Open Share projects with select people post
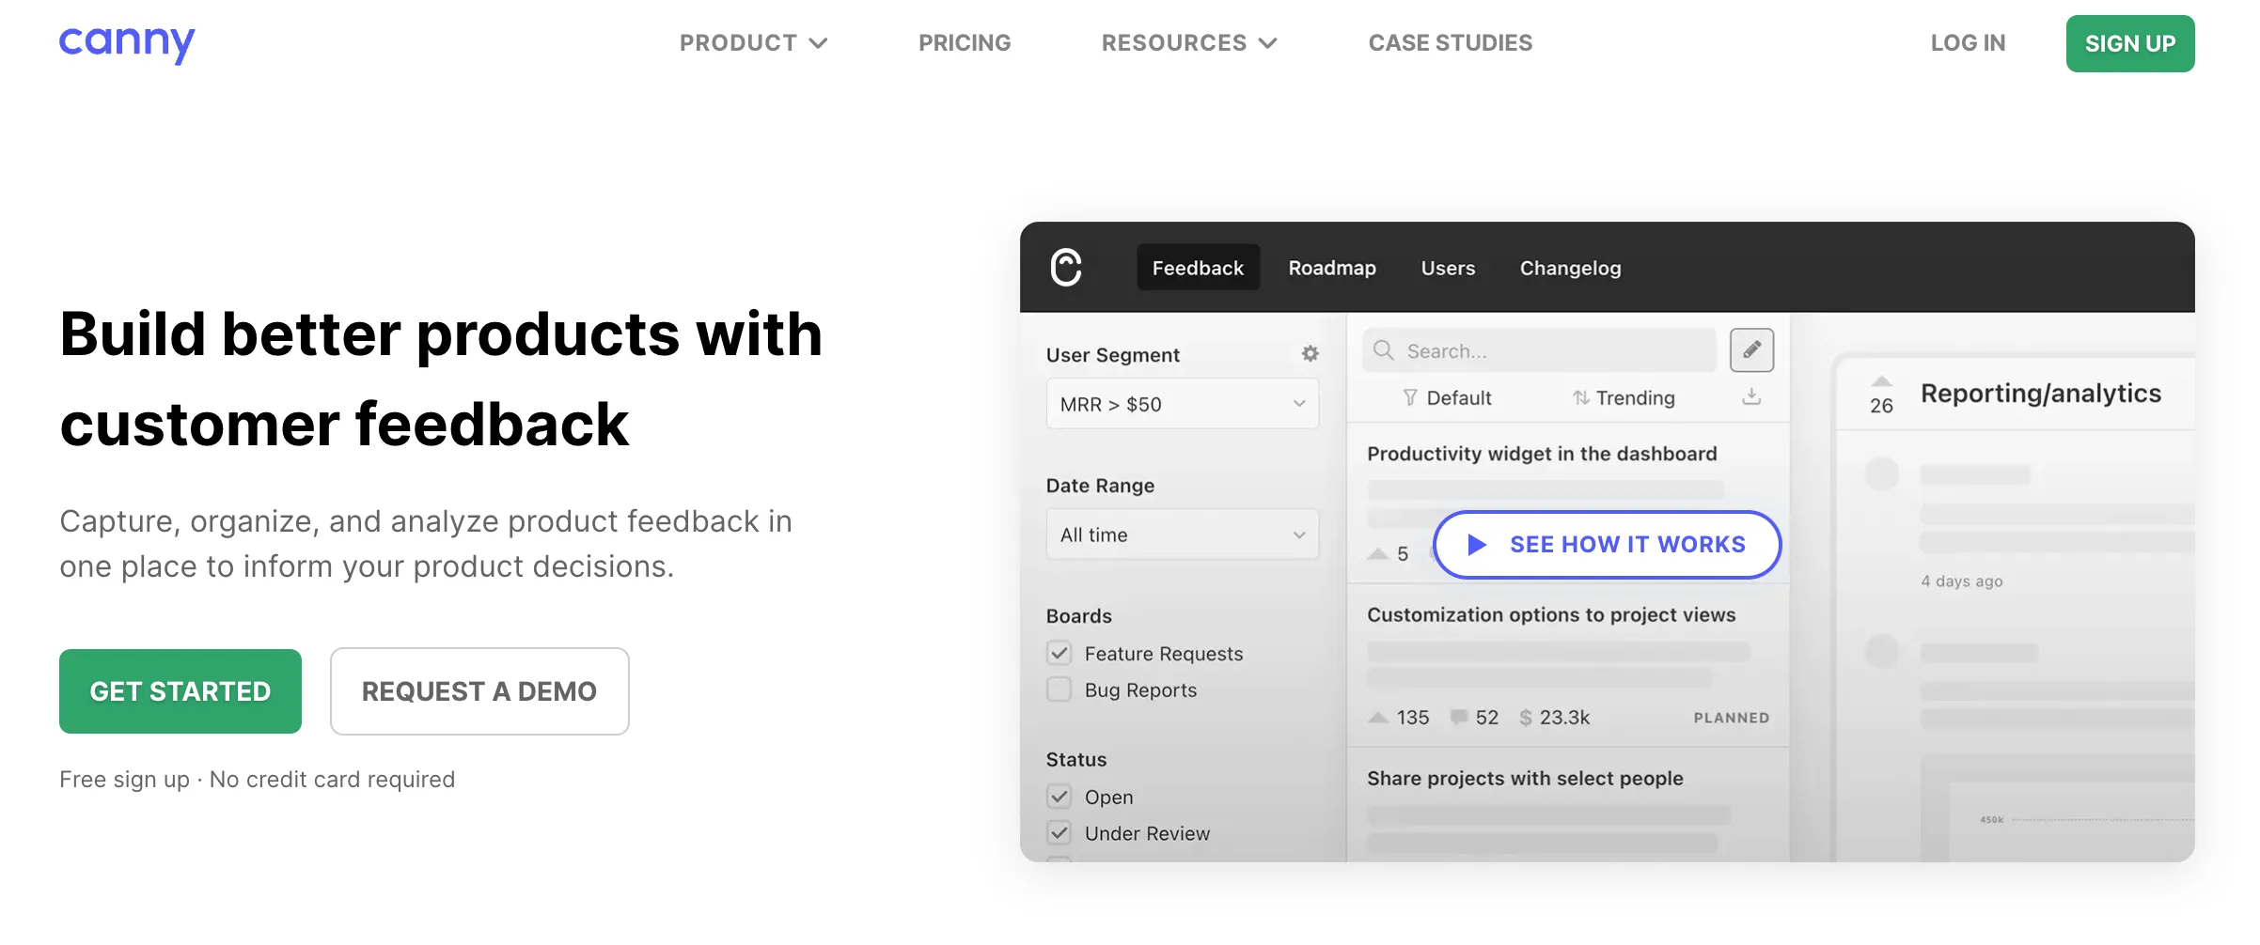The image size is (2260, 945). coord(1525,778)
